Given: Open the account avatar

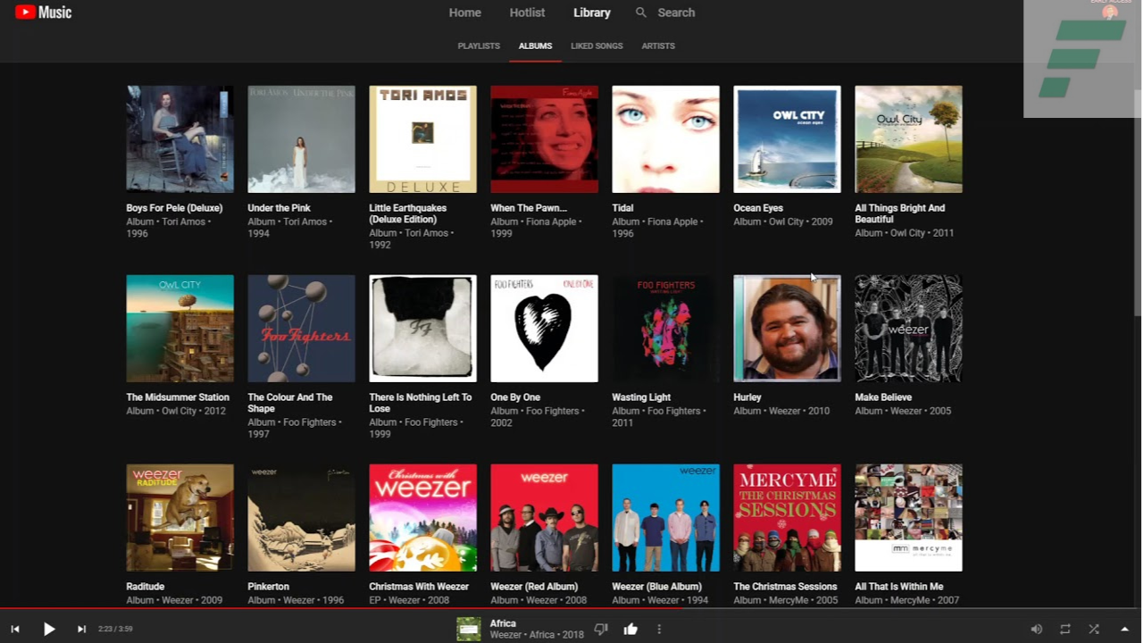Looking at the screenshot, I should point(1110,12).
